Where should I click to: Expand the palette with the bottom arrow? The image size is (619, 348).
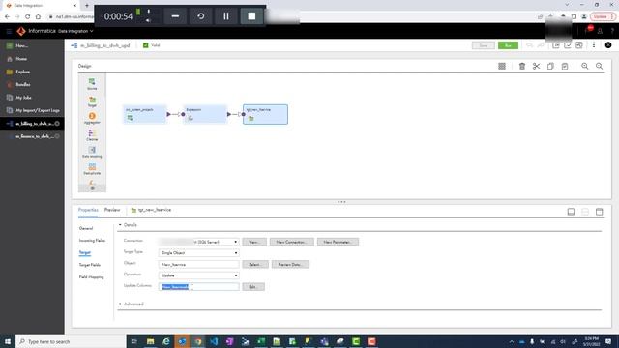(92, 188)
